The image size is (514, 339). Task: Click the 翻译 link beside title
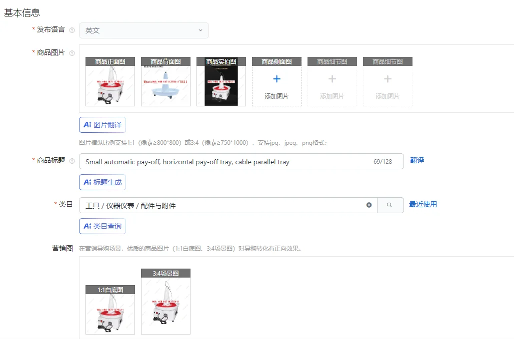click(417, 160)
